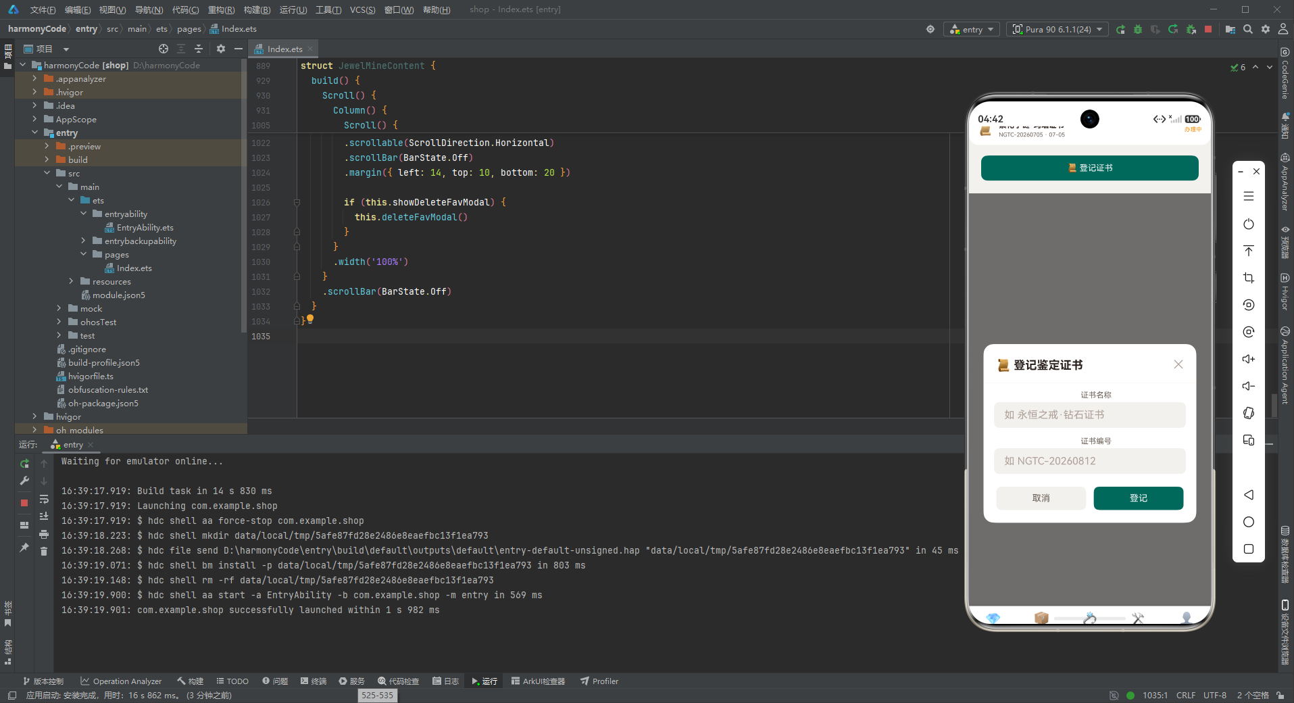Open the 文件(F) menu
This screenshot has height=703, width=1294.
(43, 9)
